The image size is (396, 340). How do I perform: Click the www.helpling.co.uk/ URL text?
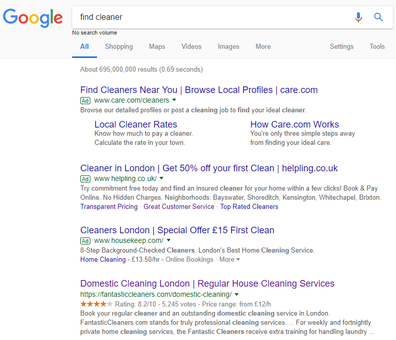point(125,179)
